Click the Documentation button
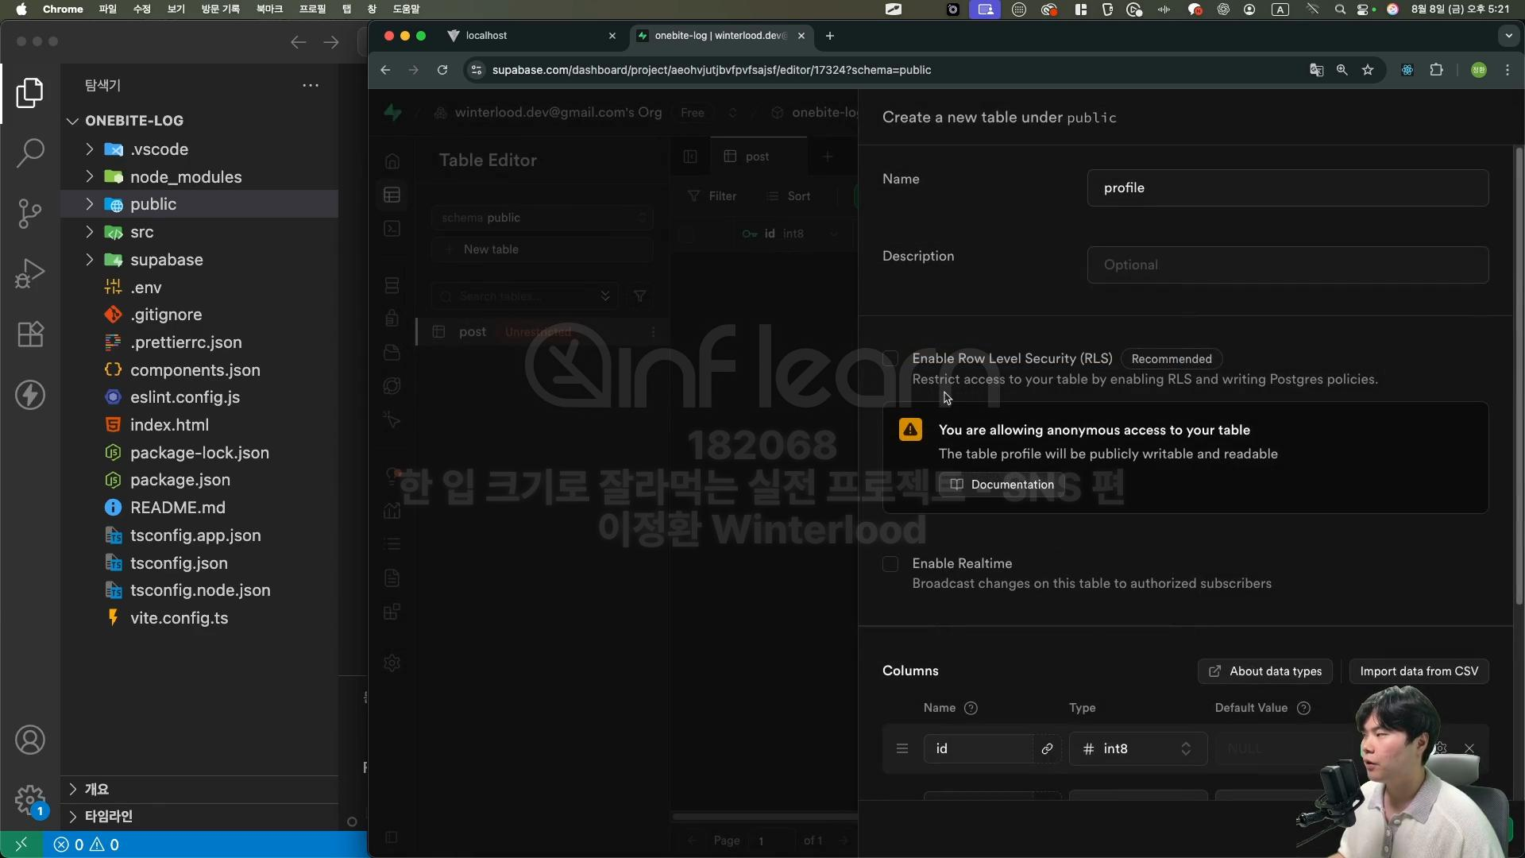1525x858 pixels. 1002,485
